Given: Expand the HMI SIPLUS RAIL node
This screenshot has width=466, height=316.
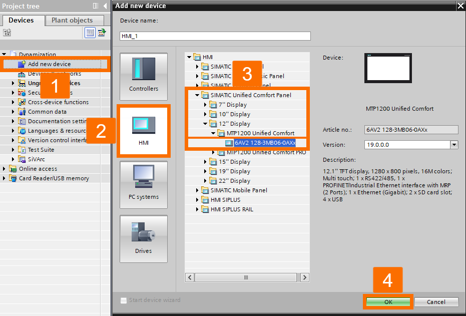Looking at the screenshot, I should [x=197, y=209].
